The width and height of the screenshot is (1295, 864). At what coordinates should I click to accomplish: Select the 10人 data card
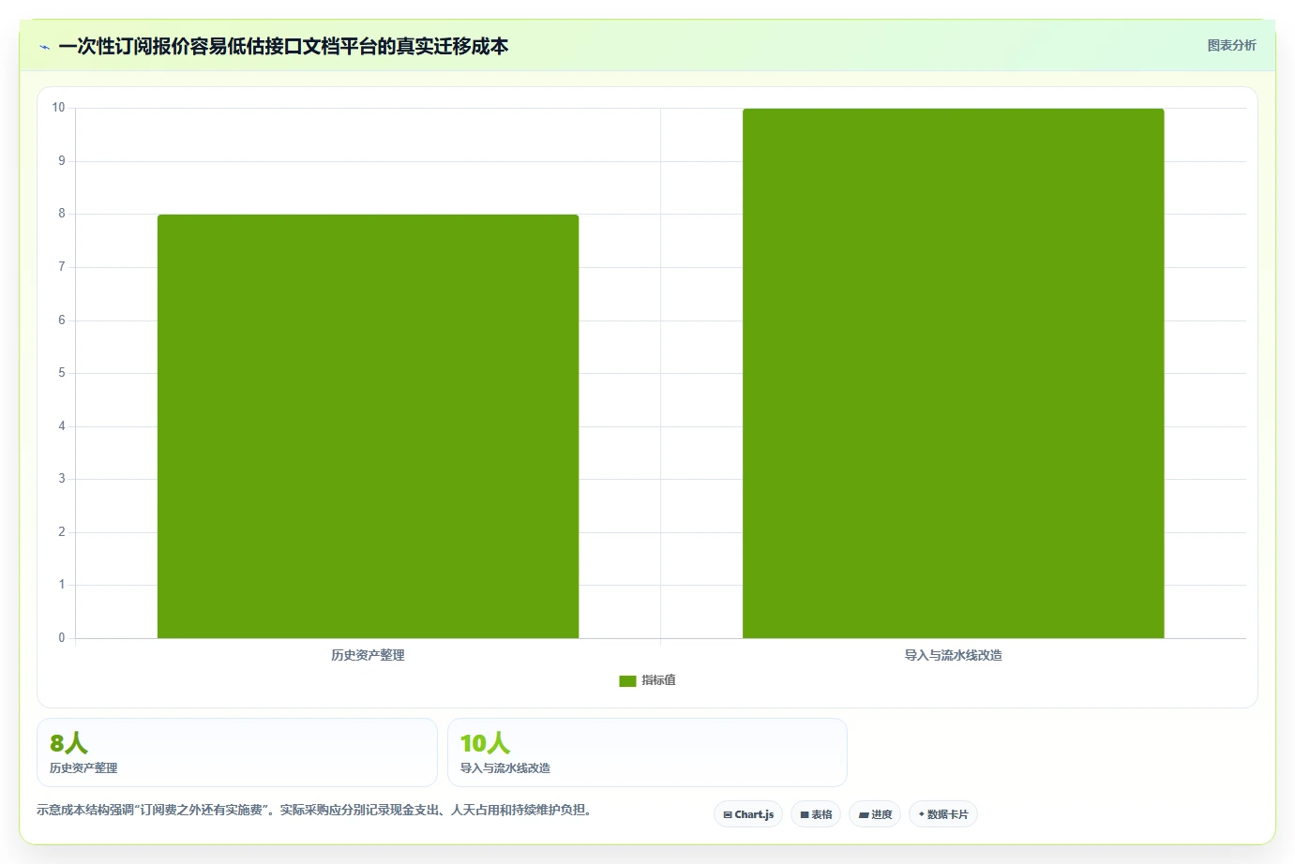(647, 752)
